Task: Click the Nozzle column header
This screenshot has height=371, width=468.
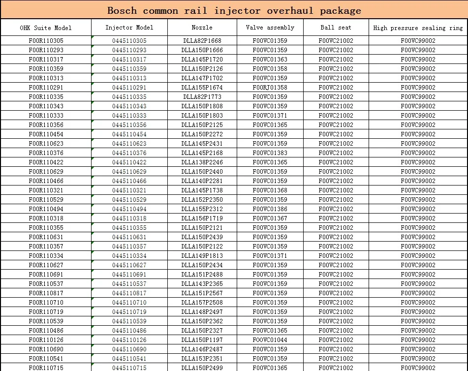Action: [x=202, y=28]
